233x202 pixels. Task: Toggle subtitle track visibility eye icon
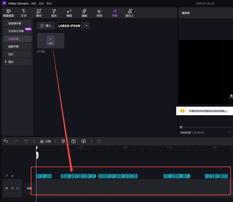click(x=12, y=176)
